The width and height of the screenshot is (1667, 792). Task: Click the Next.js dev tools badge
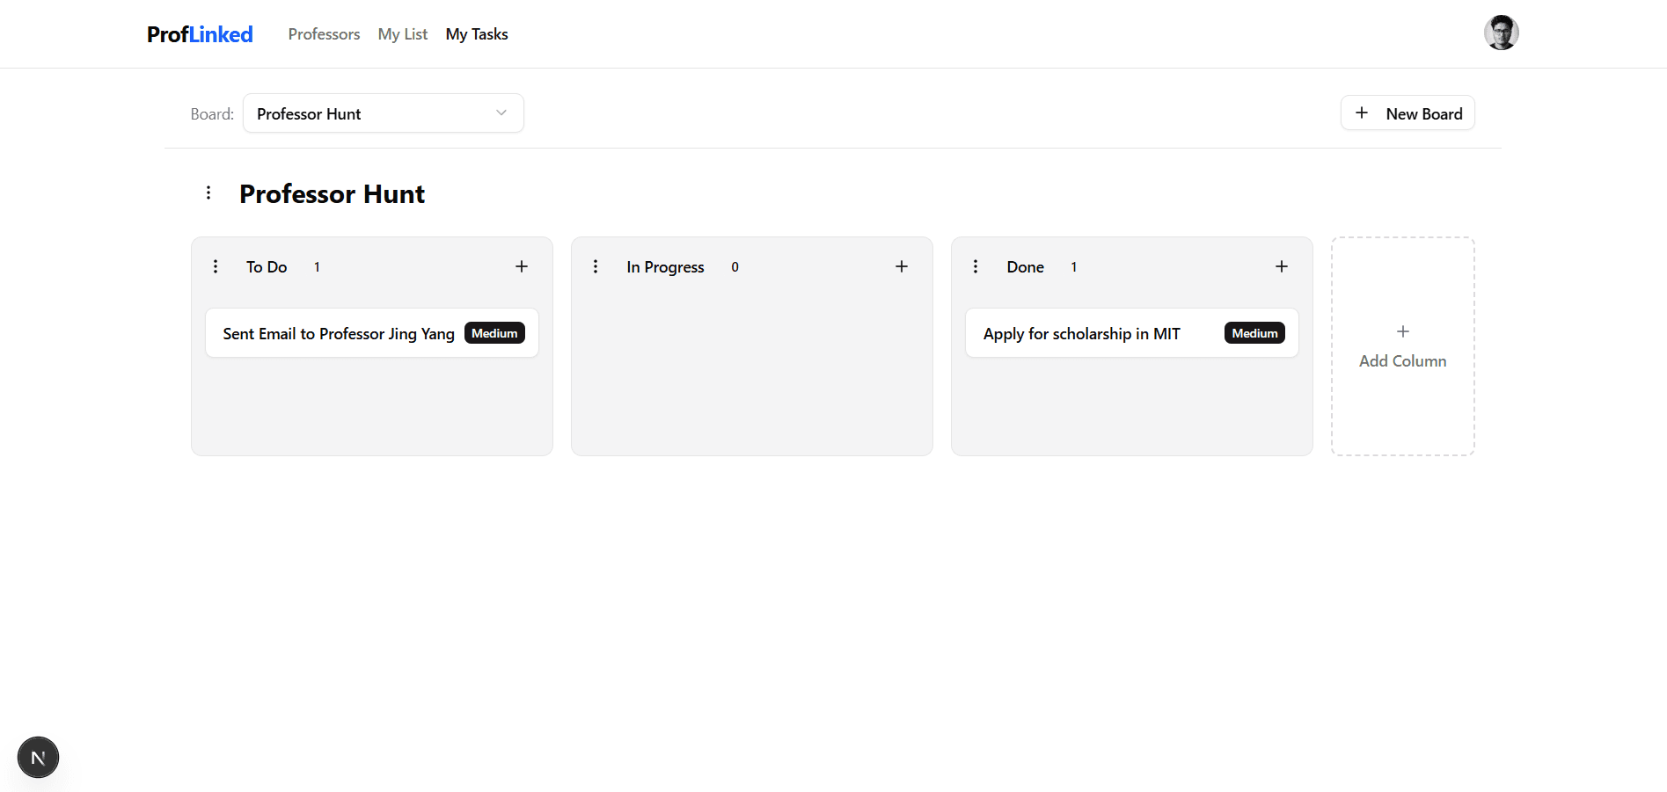click(x=38, y=757)
